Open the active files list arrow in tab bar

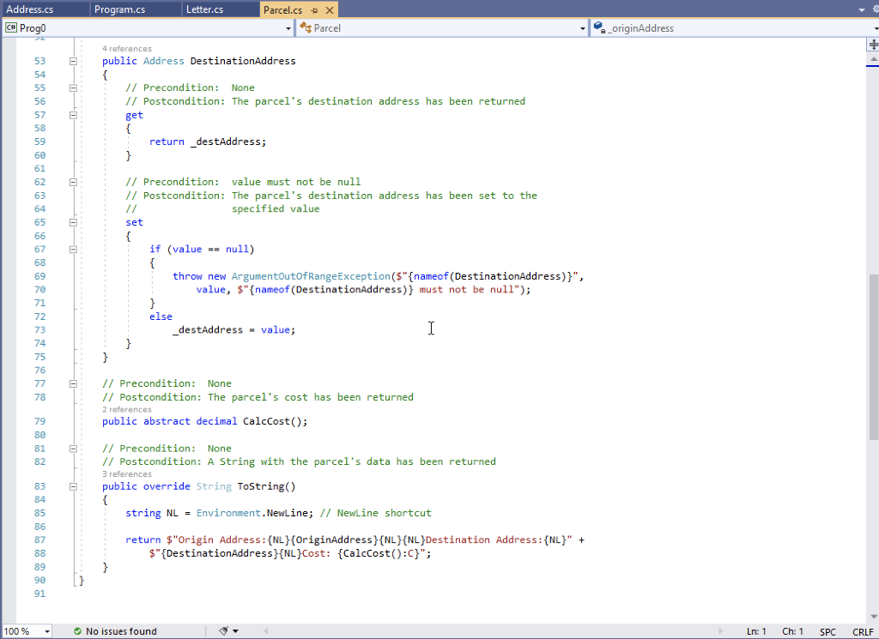[862, 10]
